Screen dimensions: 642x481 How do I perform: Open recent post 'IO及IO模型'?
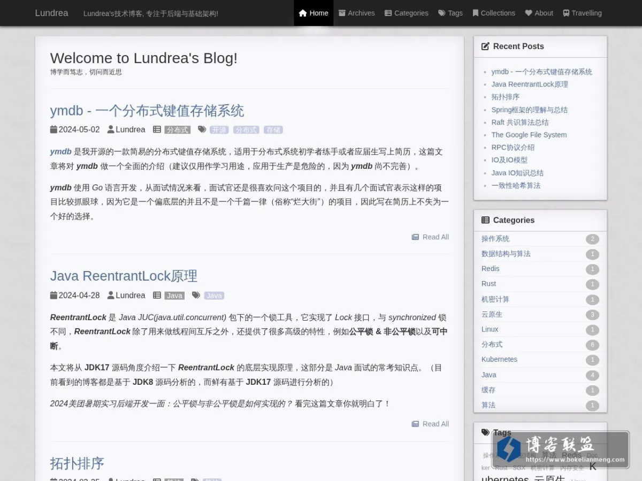click(510, 160)
